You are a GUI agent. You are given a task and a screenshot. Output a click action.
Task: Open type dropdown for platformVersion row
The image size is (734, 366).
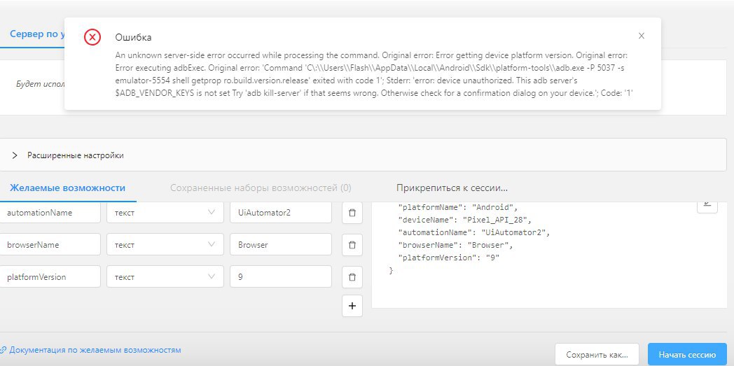165,276
